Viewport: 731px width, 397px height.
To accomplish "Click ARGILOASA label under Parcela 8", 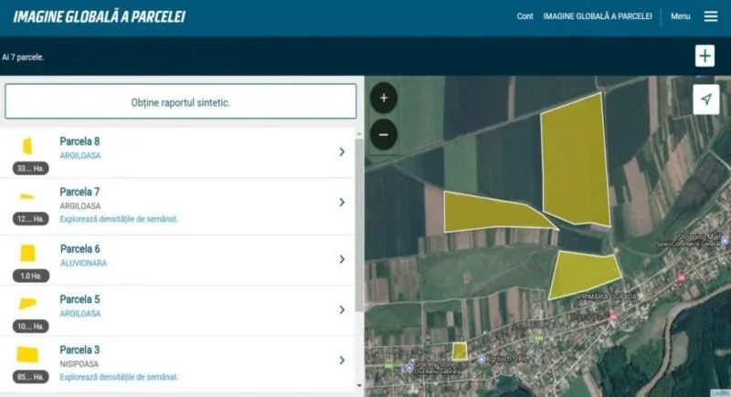I will click(80, 155).
